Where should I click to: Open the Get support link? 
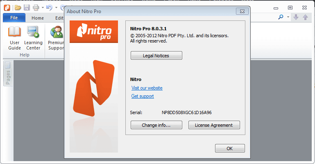[143, 96]
